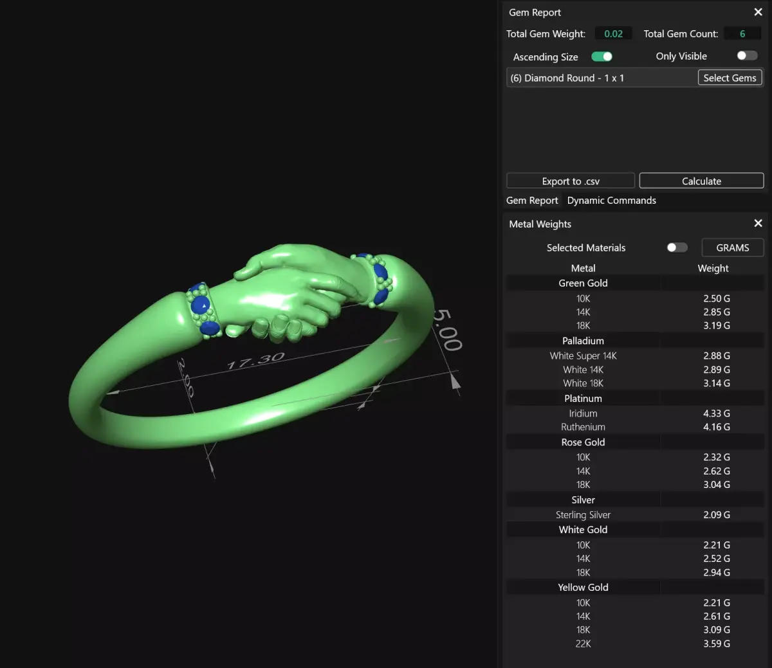Click the Select Gems button
Image resolution: width=772 pixels, height=668 pixels.
point(730,78)
